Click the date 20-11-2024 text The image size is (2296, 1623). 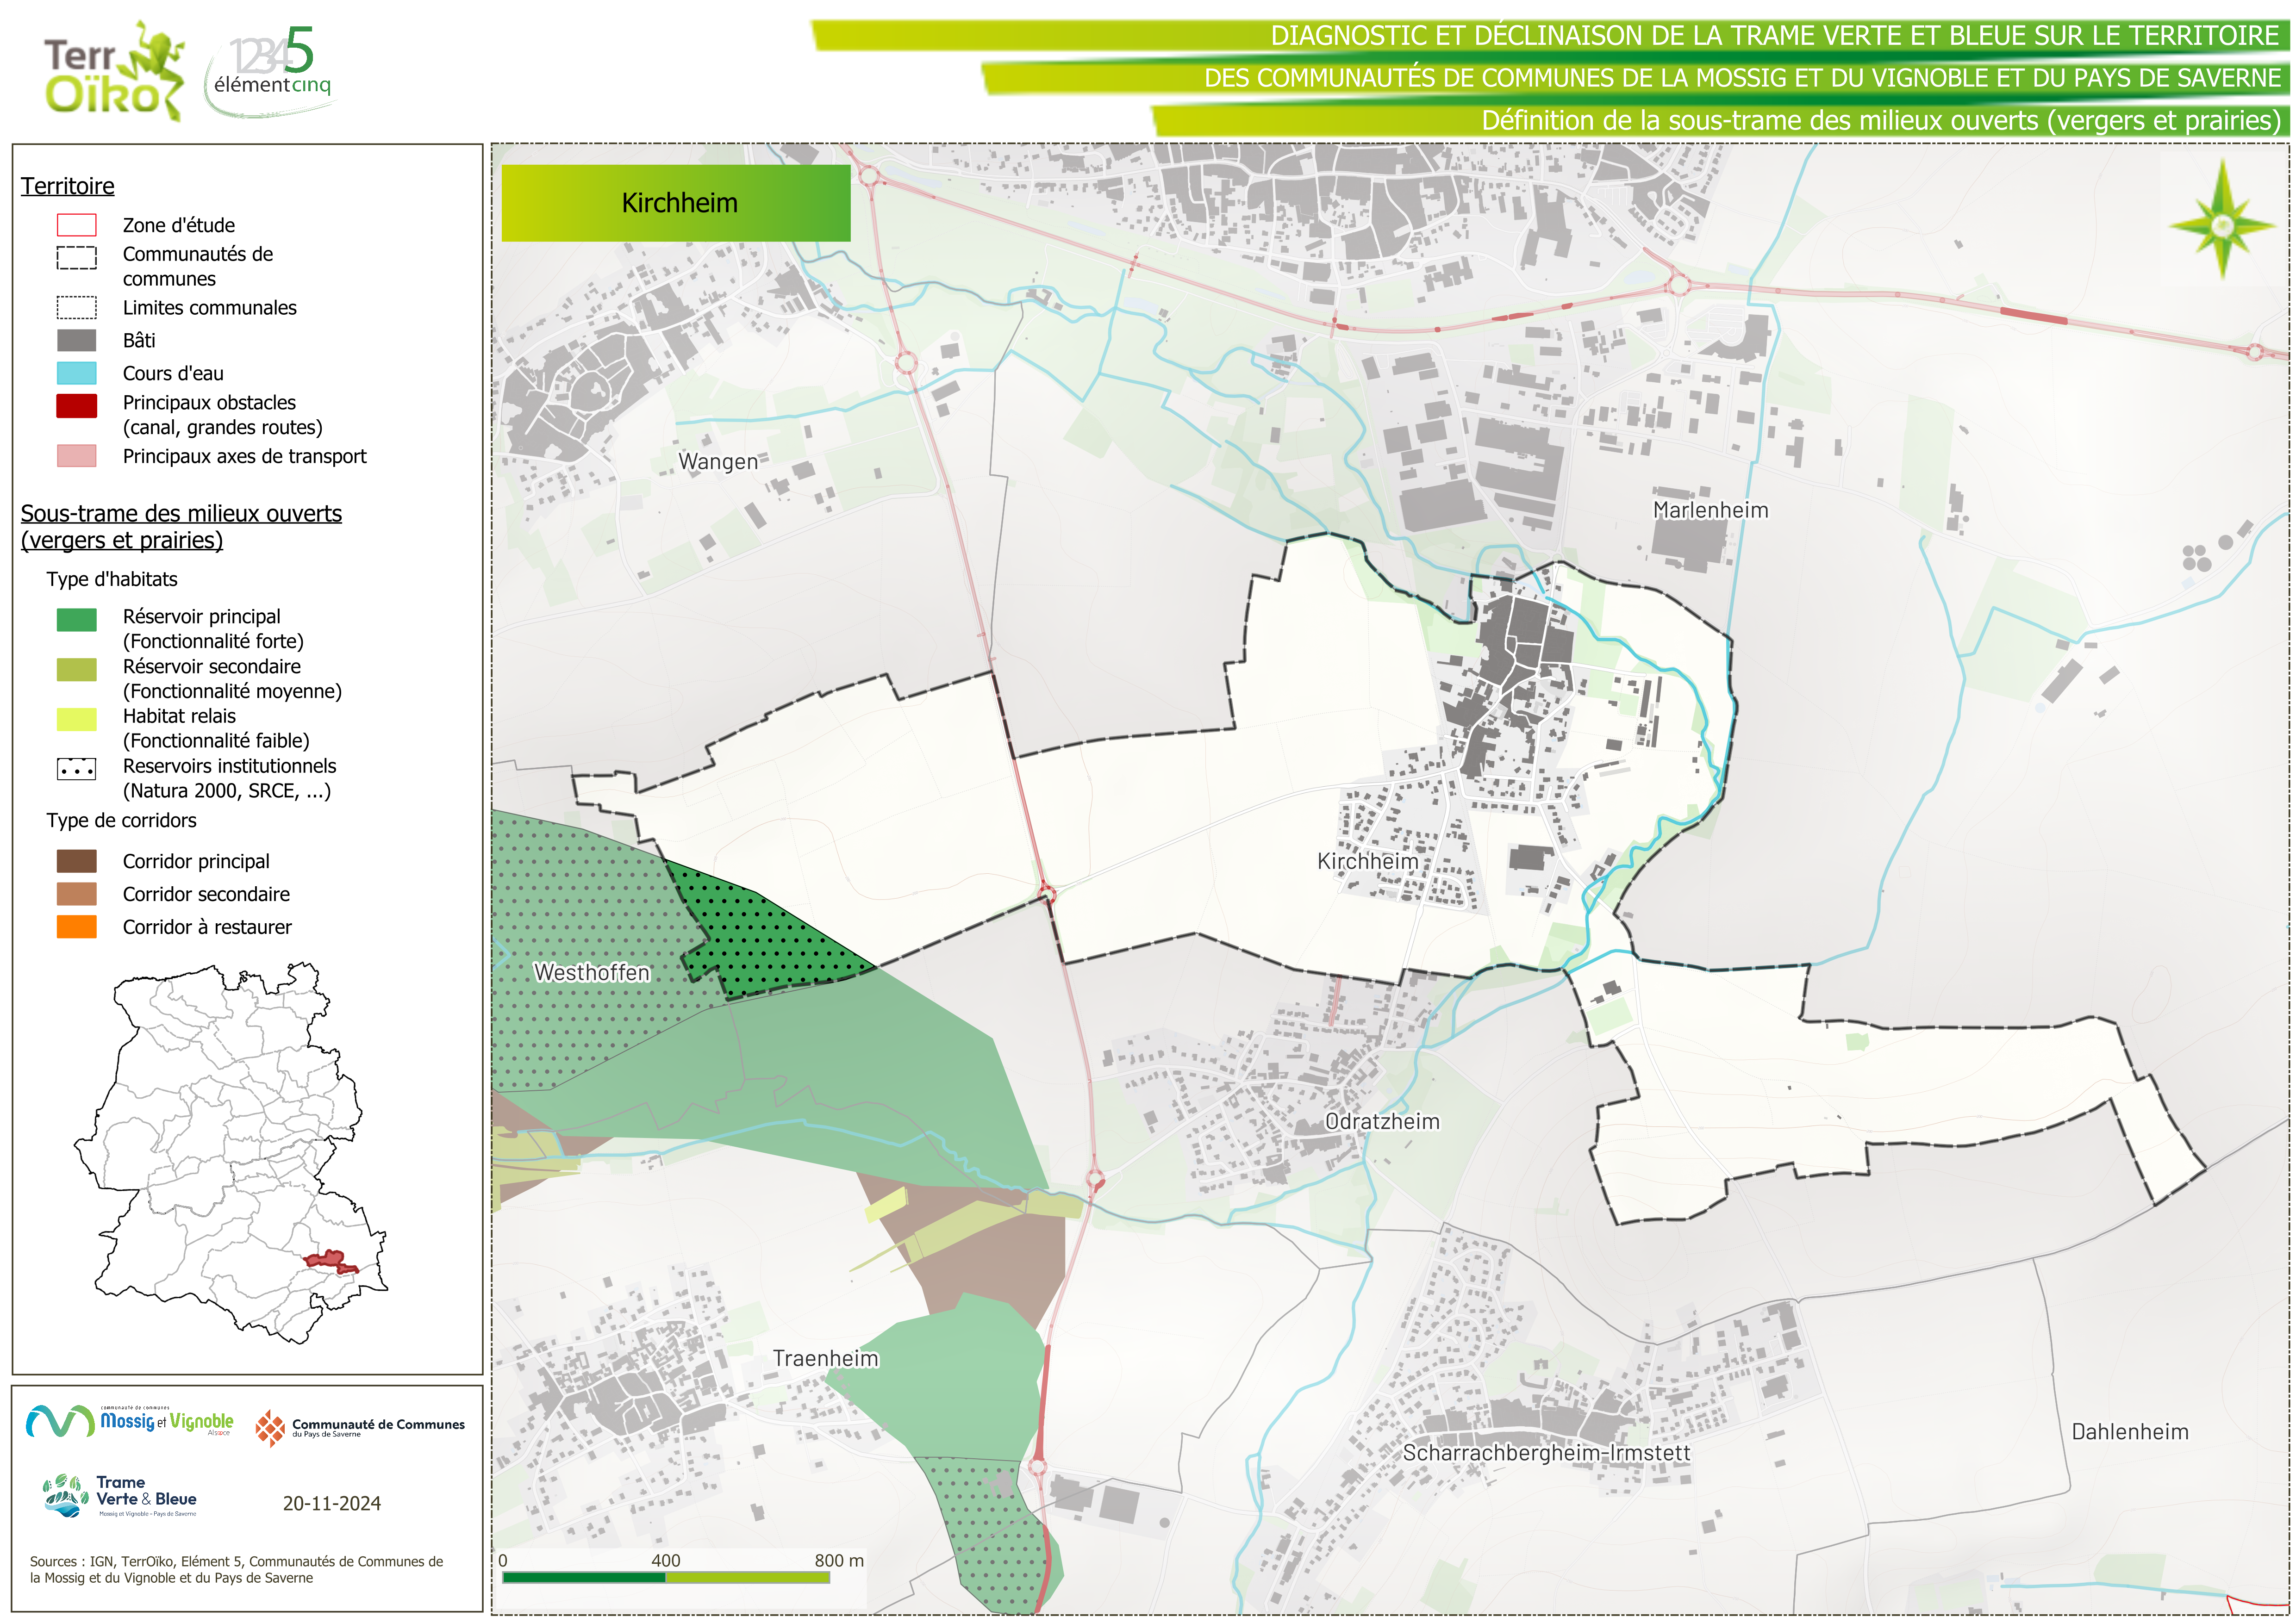(331, 1503)
